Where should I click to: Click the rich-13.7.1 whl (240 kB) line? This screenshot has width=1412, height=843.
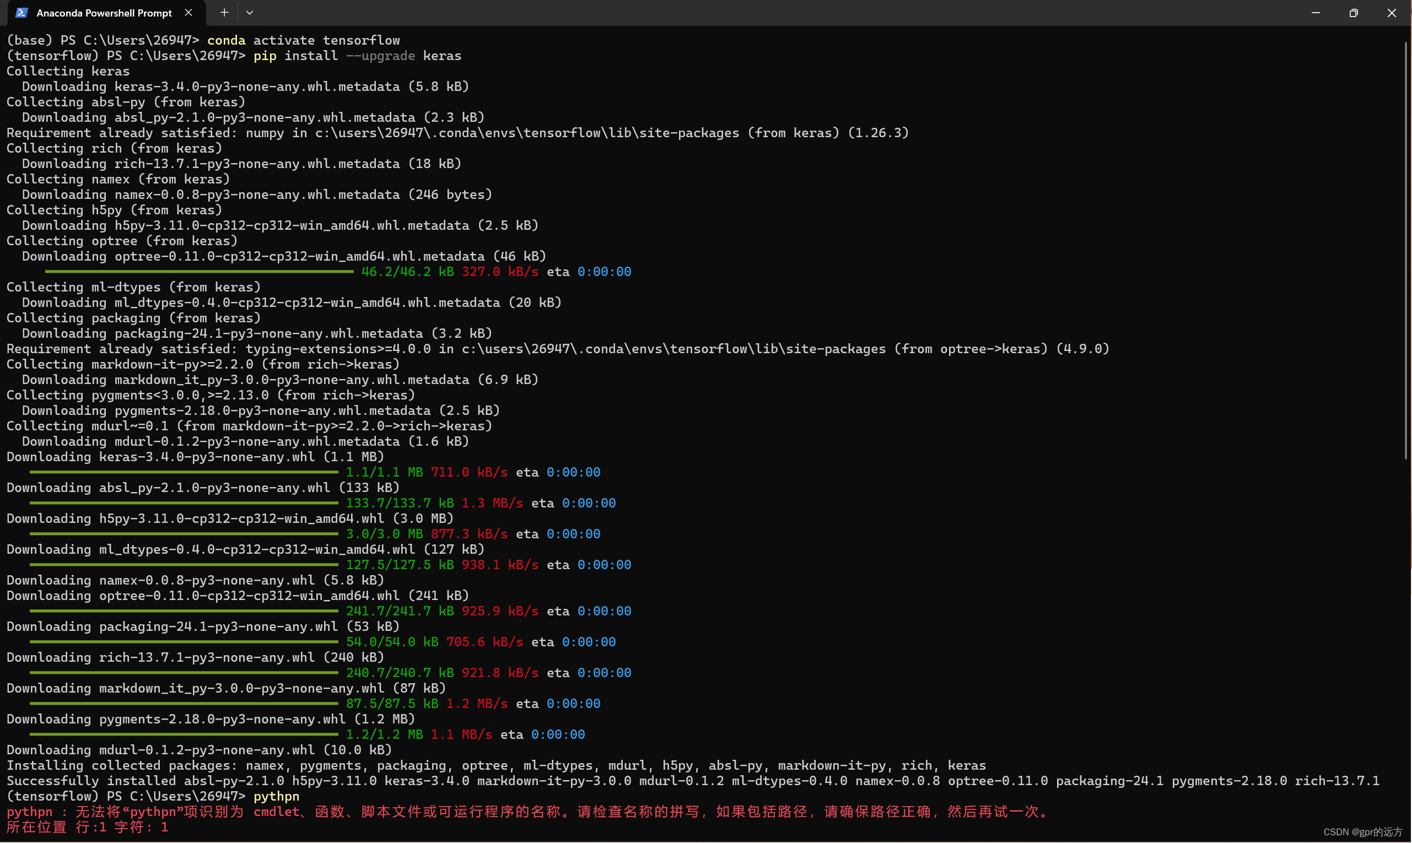coord(196,657)
